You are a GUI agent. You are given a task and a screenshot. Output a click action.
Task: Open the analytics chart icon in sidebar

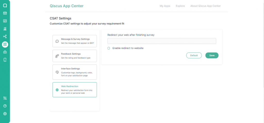(5, 29)
